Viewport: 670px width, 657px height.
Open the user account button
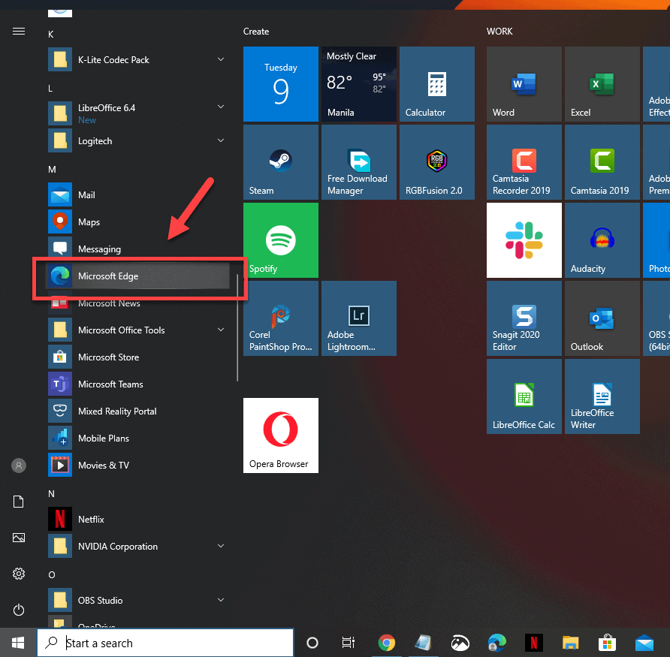(x=19, y=466)
